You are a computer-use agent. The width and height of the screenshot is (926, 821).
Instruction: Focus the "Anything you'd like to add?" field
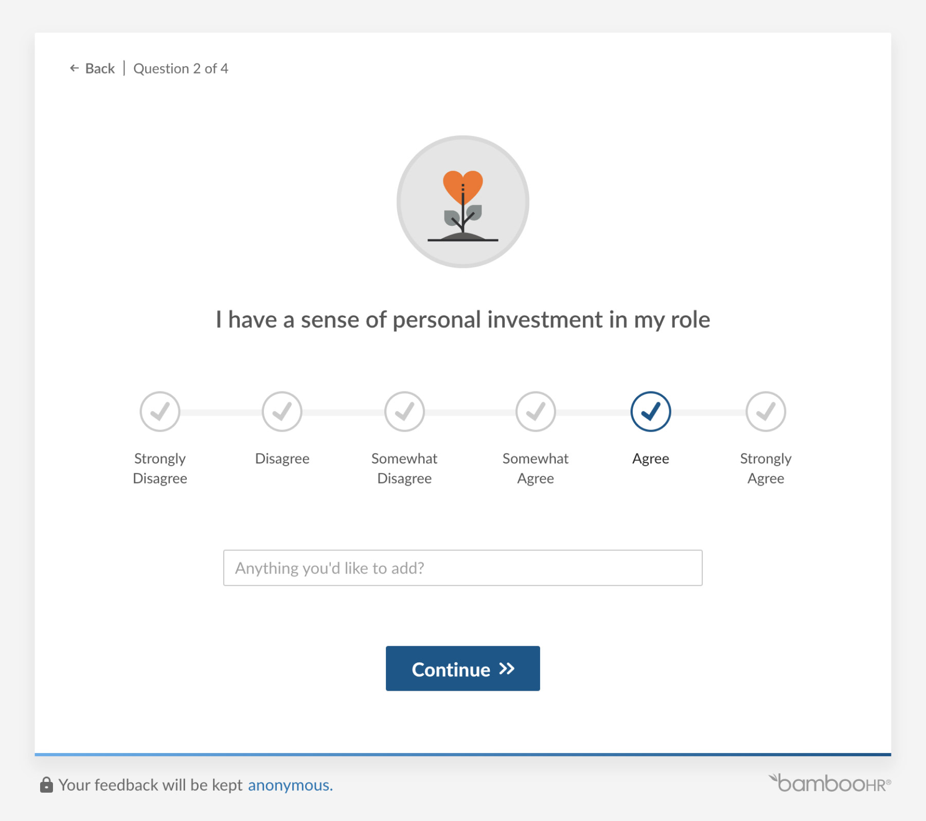[462, 568]
